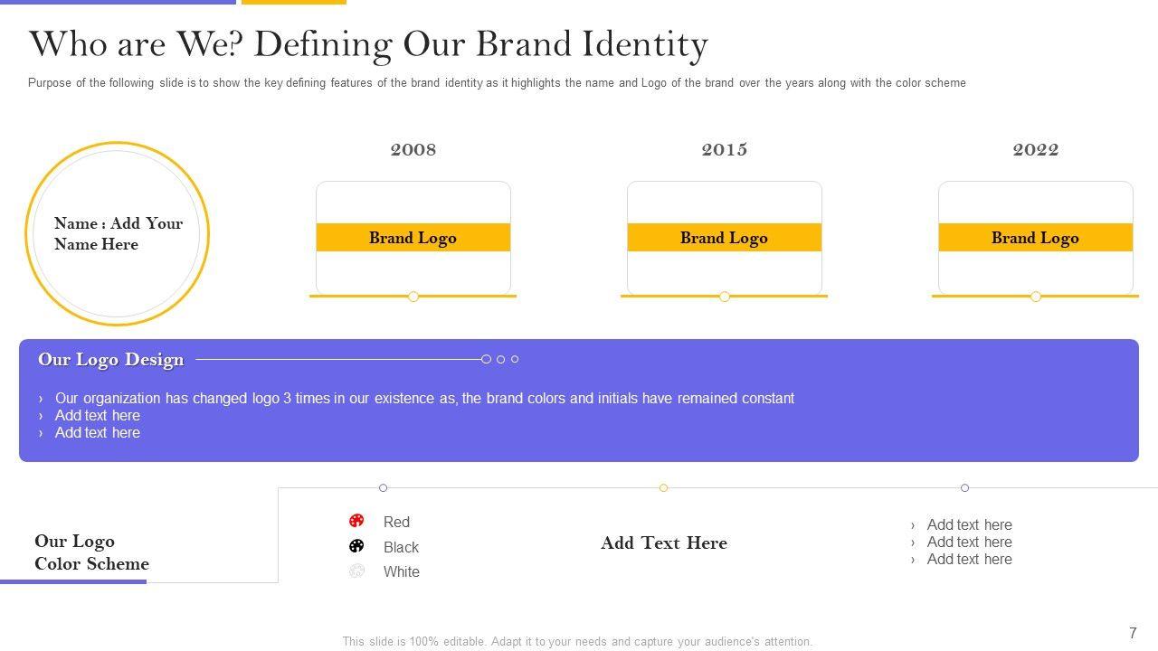Select the white palette icon
Screen dimensions: 1158x651
point(356,571)
